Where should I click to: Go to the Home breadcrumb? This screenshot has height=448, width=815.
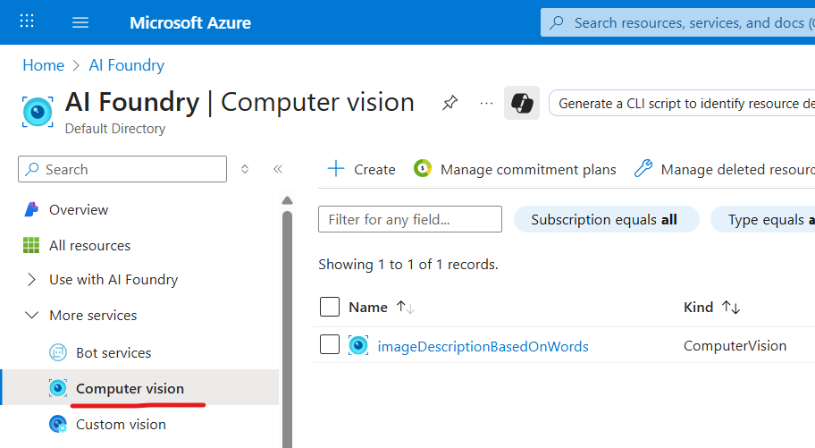[43, 65]
